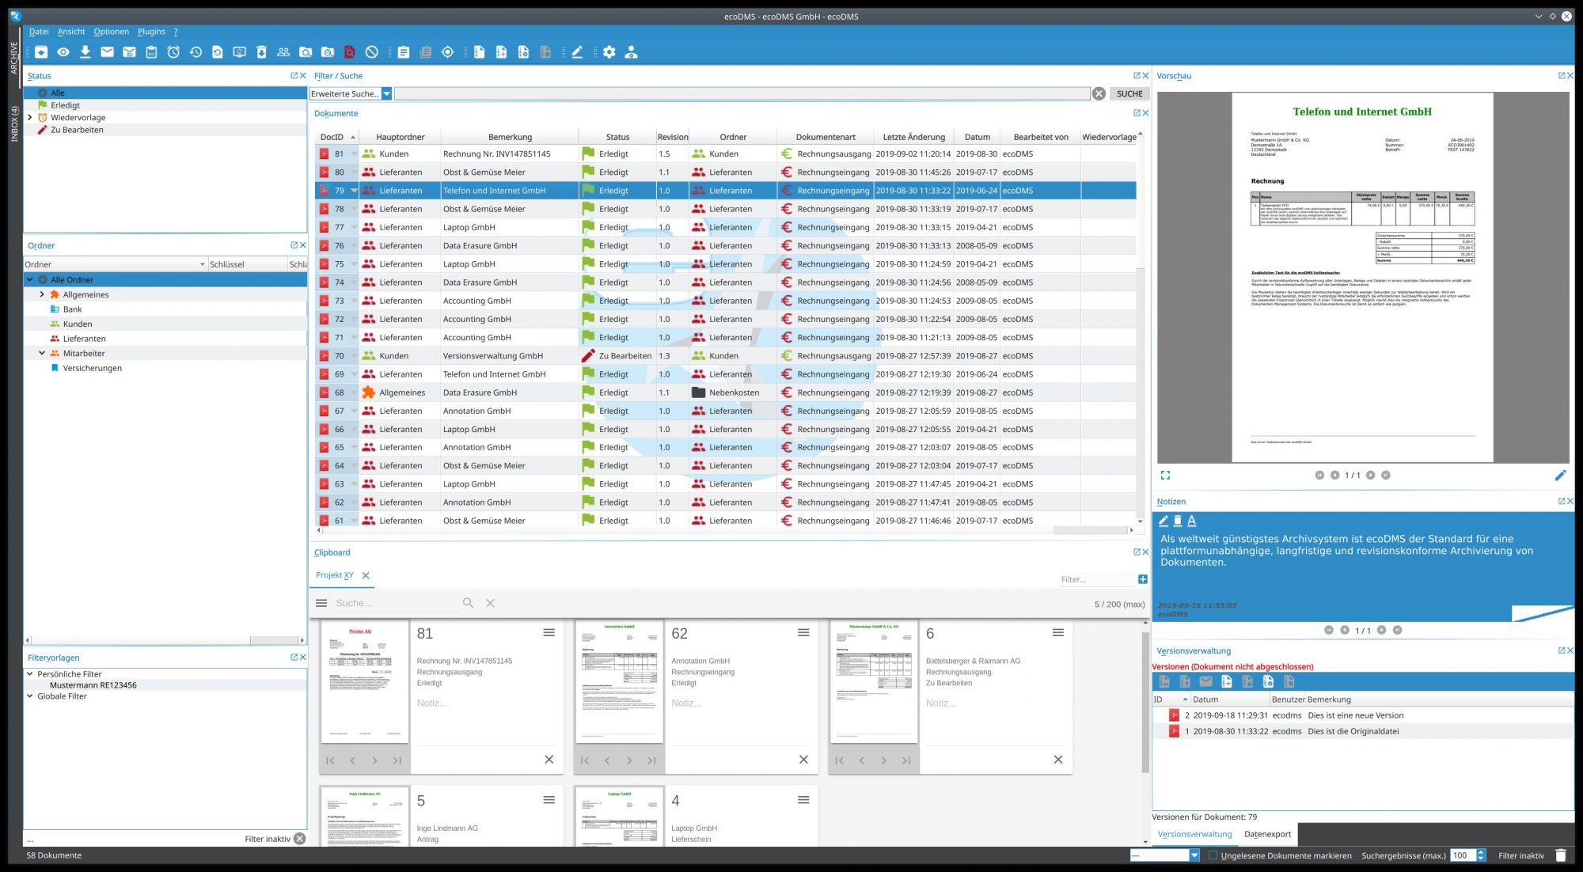Screen dimensions: 1583x872
Task: Switch to the Datenexport tab
Action: (x=1268, y=834)
